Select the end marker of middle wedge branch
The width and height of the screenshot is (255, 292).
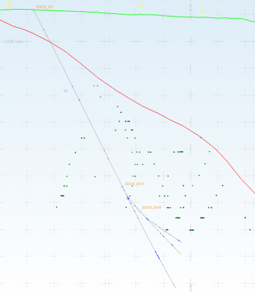180,253
